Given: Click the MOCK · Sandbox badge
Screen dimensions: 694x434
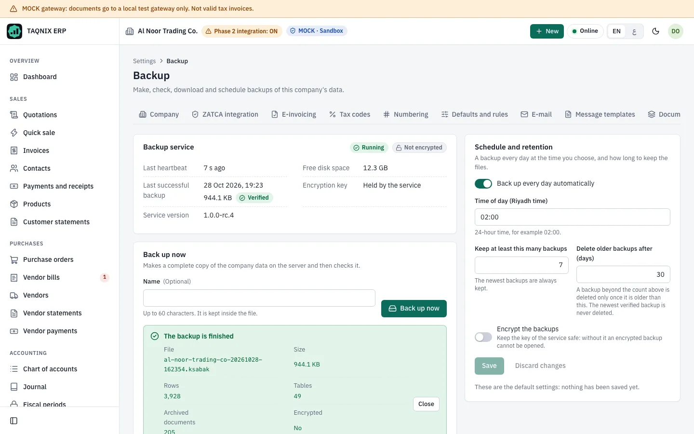Looking at the screenshot, I should click(x=317, y=31).
